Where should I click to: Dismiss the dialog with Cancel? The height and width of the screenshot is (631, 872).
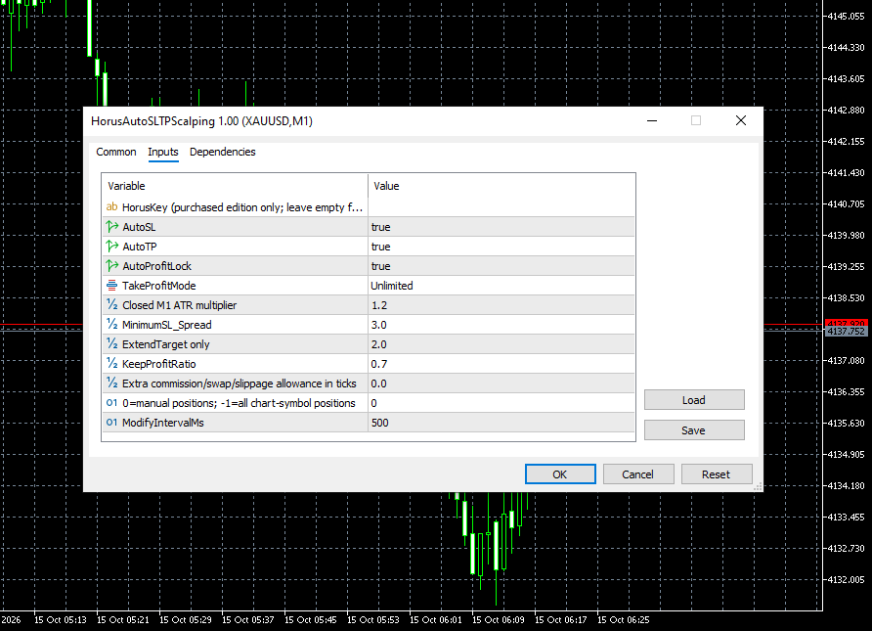tap(638, 474)
